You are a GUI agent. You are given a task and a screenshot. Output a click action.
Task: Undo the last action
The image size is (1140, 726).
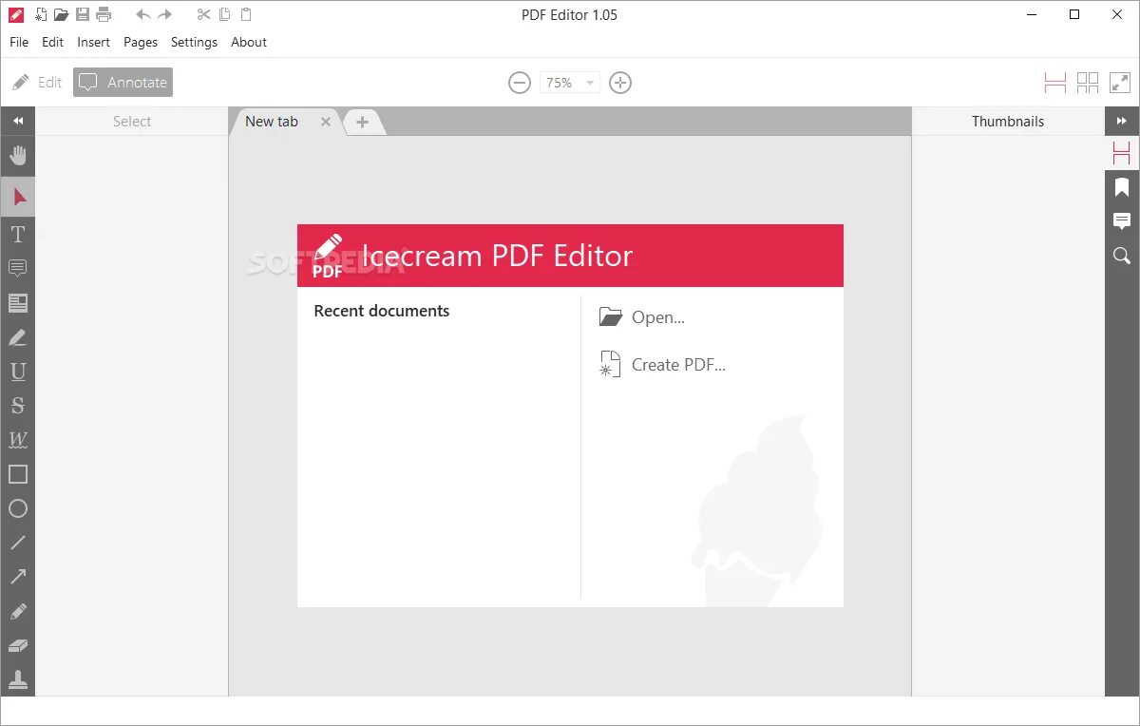pos(143,14)
